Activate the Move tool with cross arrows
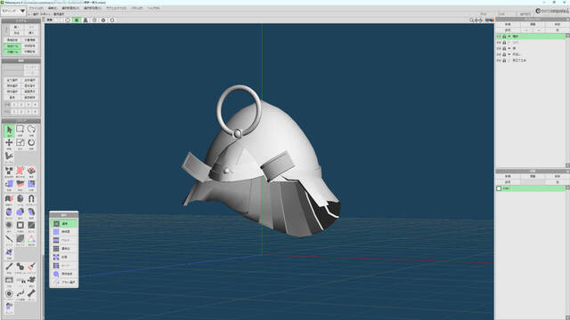 tap(9, 143)
